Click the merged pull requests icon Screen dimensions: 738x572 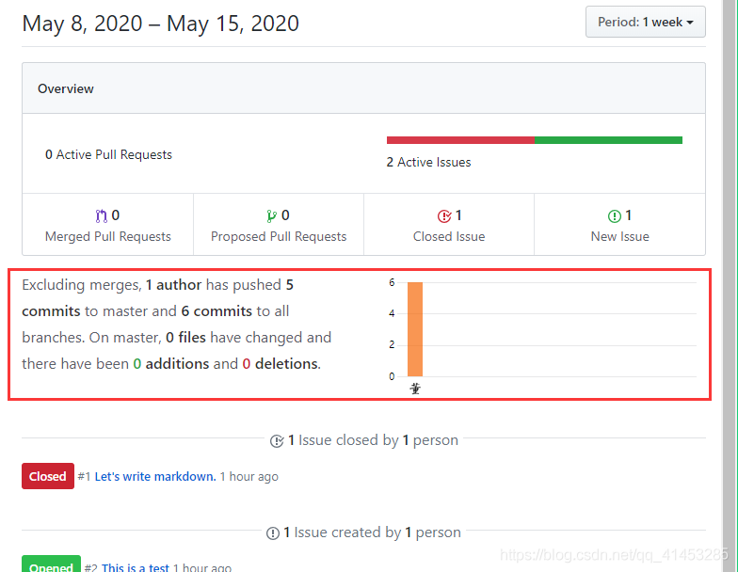[101, 215]
